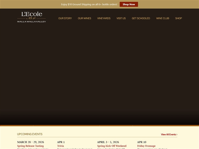Go to the Vineyards menu item
Viewport: 199px width, 149px height.
(x=104, y=18)
